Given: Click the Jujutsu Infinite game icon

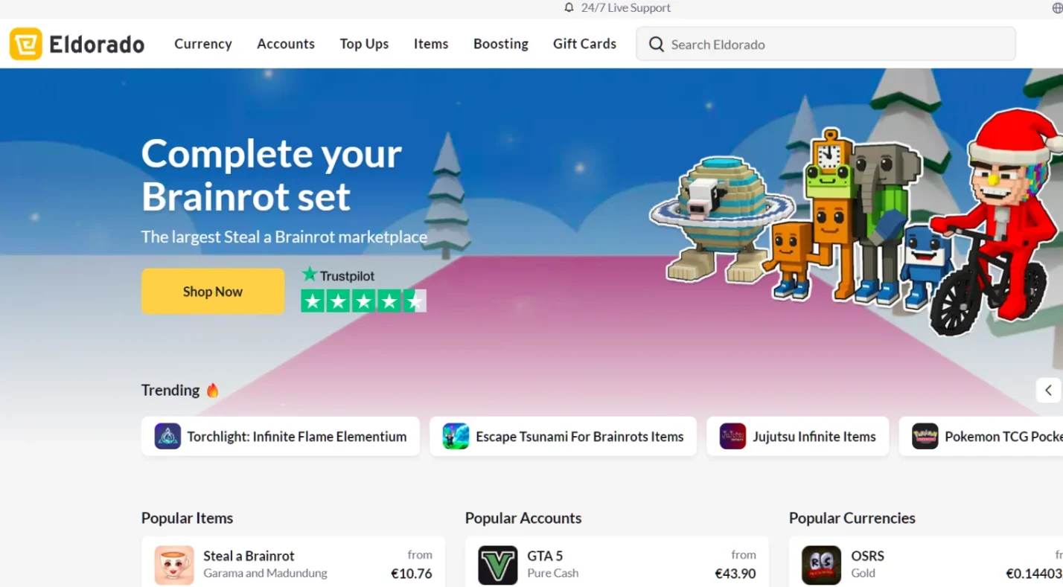Looking at the screenshot, I should coord(732,436).
